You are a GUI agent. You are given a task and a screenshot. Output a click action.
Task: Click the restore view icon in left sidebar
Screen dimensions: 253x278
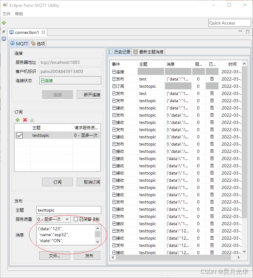(x=4, y=32)
